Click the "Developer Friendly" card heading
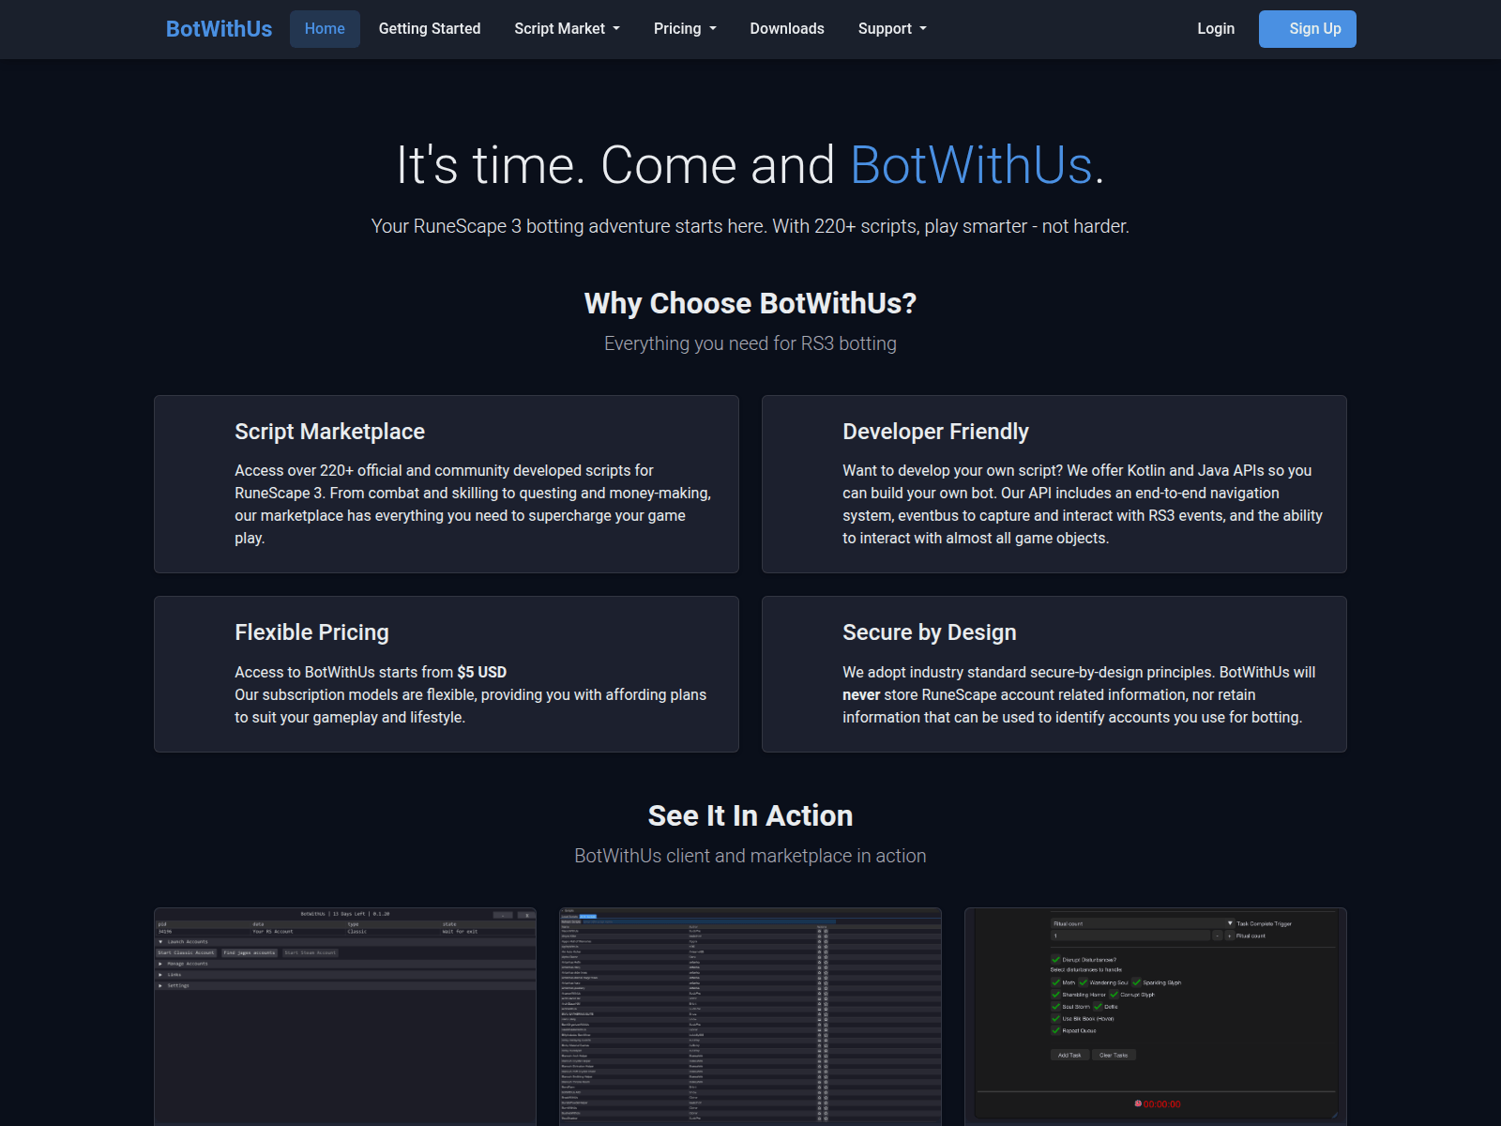1501x1126 pixels. click(935, 432)
